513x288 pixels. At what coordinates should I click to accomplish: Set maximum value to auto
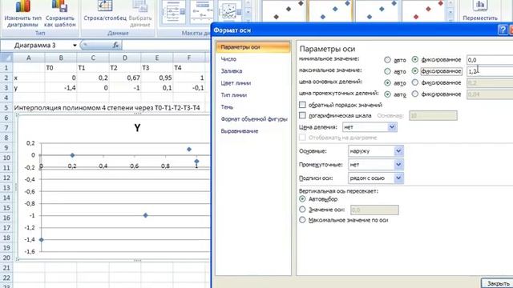coord(387,71)
